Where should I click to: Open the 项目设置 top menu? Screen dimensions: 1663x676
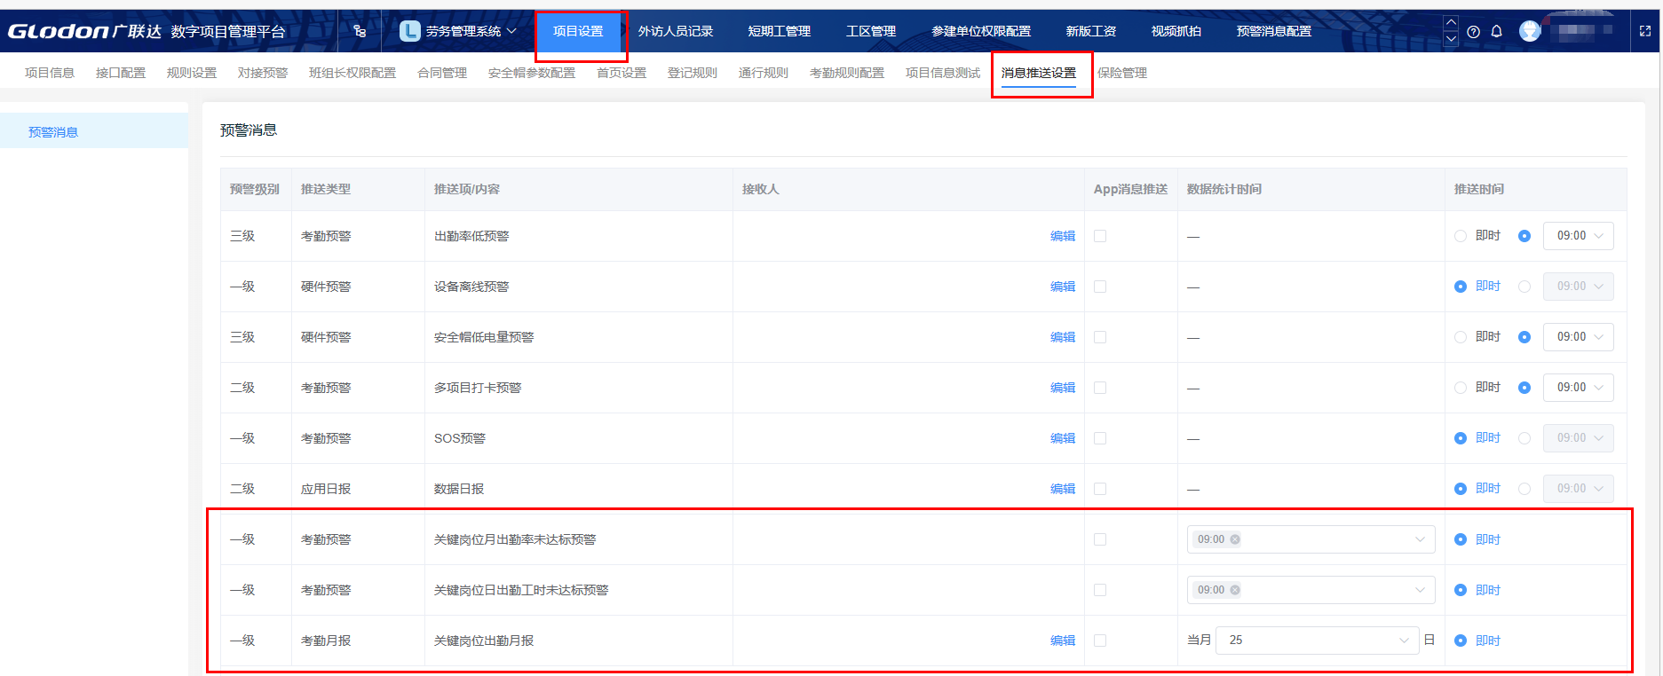point(578,31)
